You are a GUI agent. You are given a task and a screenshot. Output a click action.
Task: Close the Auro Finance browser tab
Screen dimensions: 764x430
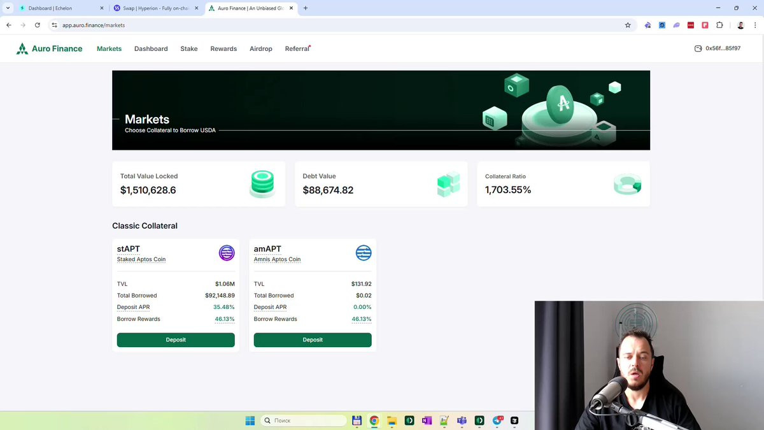[x=292, y=8]
